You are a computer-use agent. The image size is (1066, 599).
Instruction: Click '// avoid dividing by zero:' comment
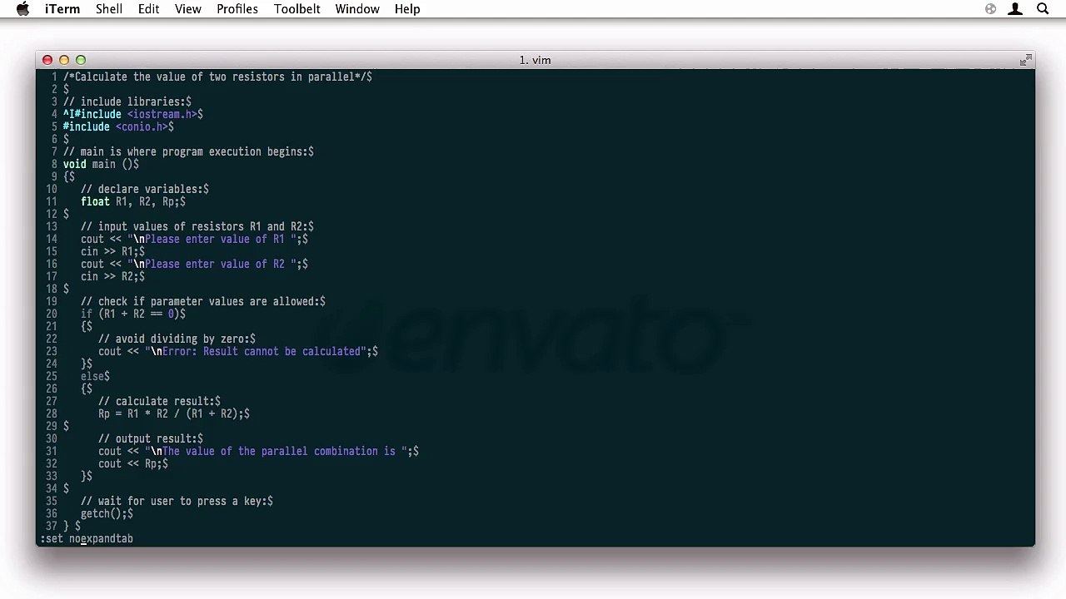[174, 339]
